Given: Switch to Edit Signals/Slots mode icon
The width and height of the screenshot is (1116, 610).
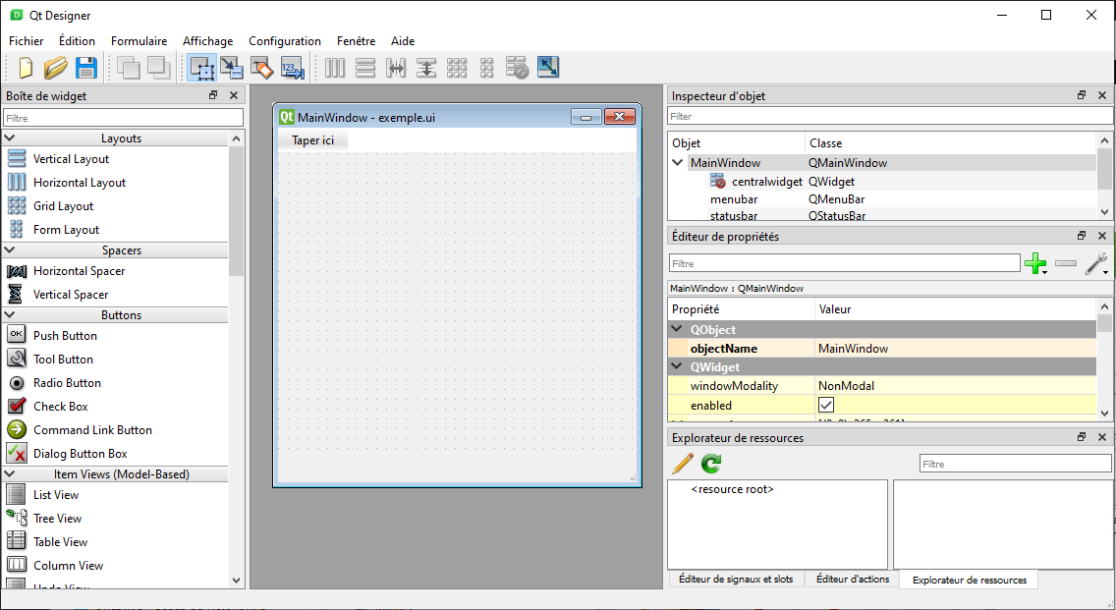Looking at the screenshot, I should click(x=231, y=68).
